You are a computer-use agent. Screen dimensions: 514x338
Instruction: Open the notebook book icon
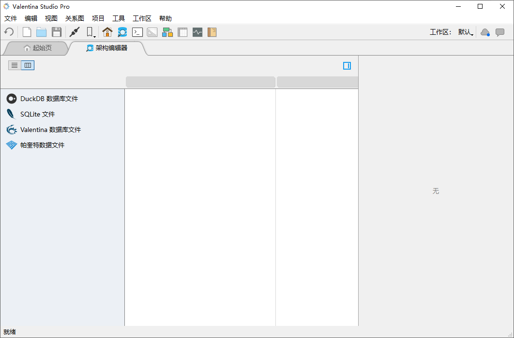(x=212, y=32)
